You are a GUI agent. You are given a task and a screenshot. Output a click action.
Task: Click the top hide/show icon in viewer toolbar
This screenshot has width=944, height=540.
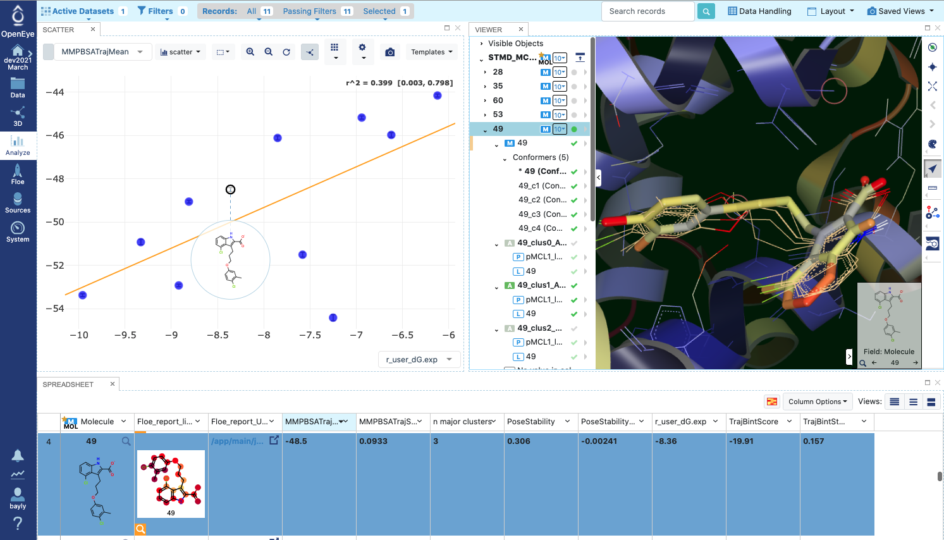(932, 47)
